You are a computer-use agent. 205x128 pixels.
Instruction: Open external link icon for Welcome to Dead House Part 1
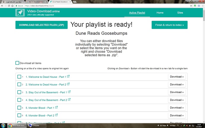point(68,76)
